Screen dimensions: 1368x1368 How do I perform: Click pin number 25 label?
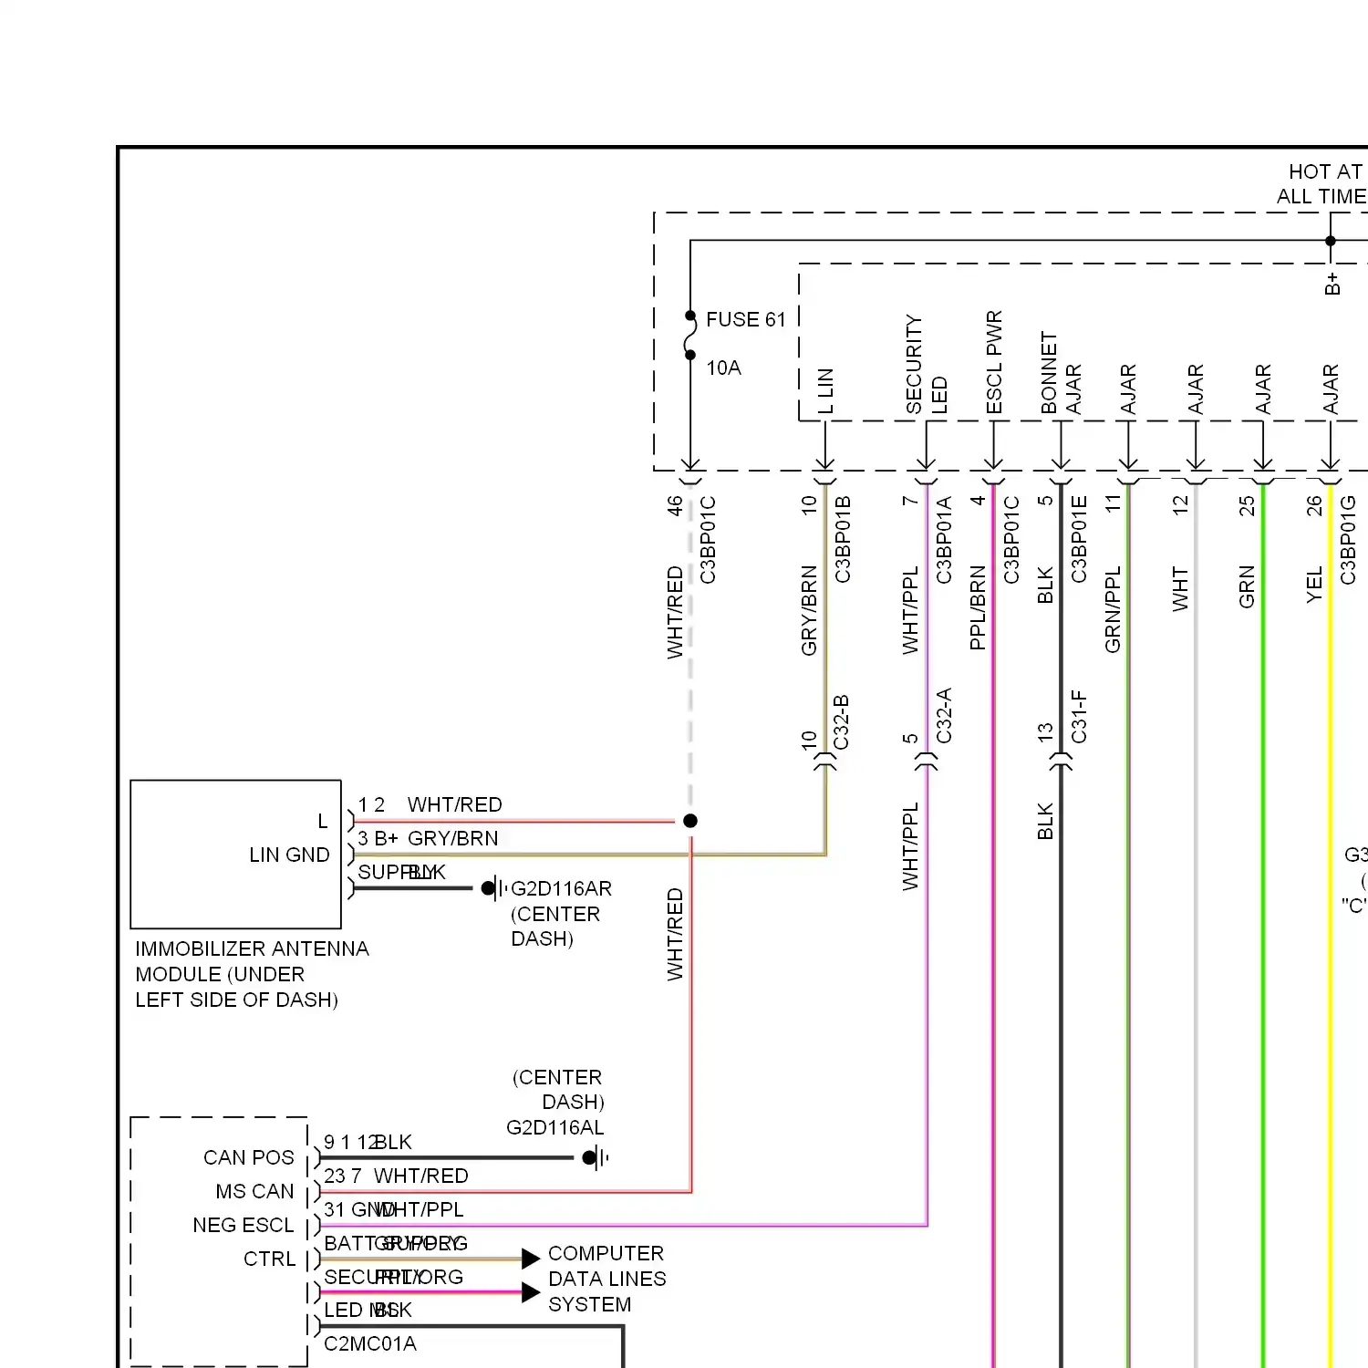(1247, 505)
